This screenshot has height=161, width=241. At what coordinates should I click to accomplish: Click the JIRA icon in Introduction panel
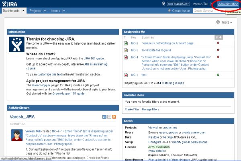click(16, 45)
